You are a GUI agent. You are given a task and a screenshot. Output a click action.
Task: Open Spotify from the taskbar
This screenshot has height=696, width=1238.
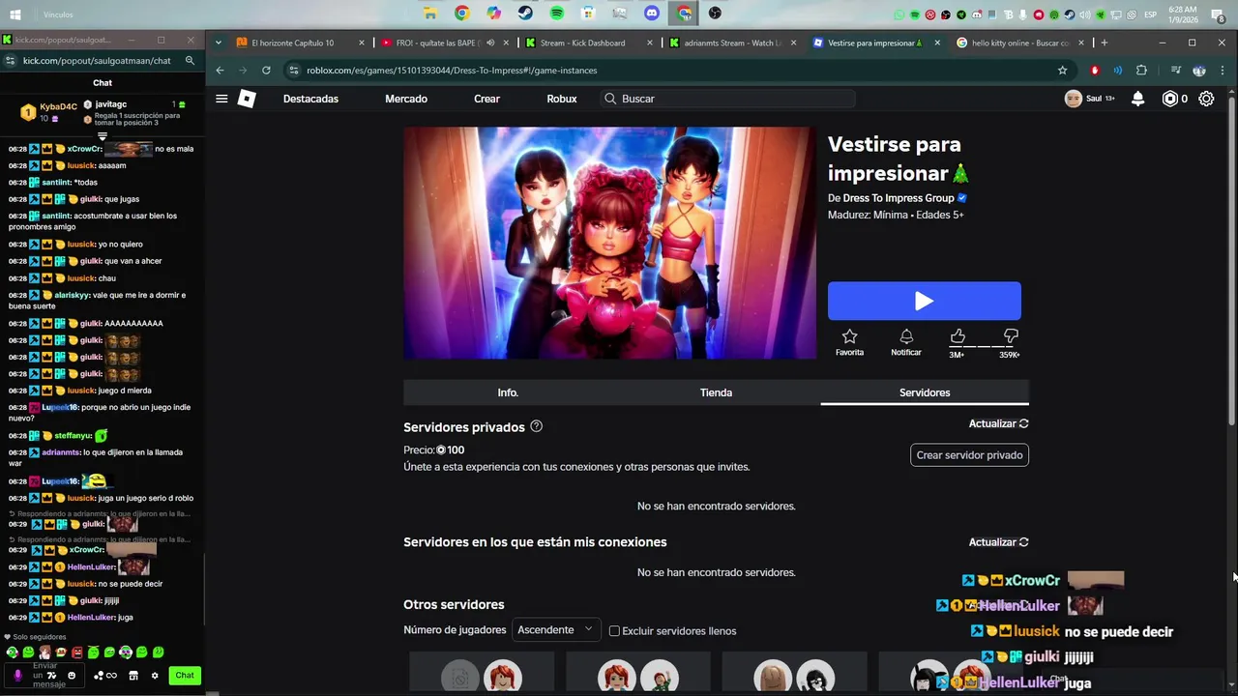point(557,14)
